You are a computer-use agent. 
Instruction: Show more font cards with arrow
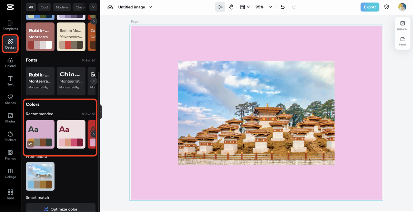(x=94, y=81)
